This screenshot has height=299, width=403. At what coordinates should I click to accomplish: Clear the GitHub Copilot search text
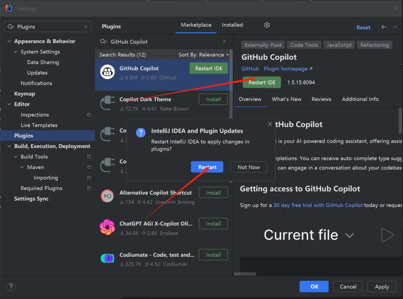225,41
